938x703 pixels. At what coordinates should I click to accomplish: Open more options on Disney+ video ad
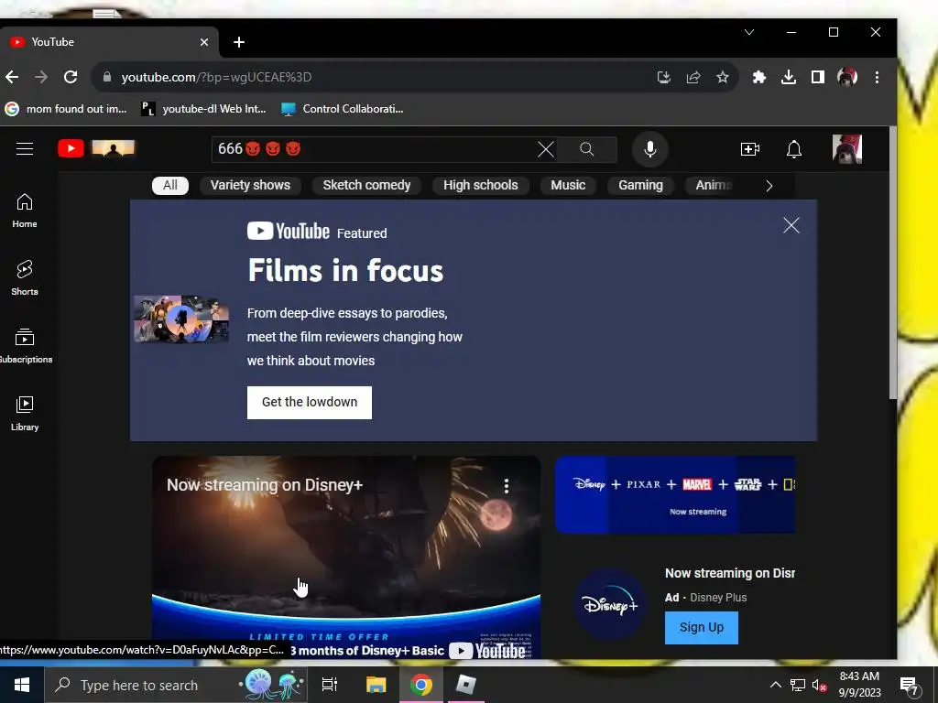(x=506, y=486)
